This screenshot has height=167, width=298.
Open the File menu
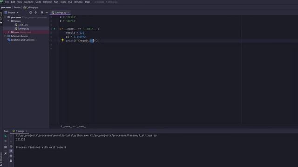tap(7, 2)
